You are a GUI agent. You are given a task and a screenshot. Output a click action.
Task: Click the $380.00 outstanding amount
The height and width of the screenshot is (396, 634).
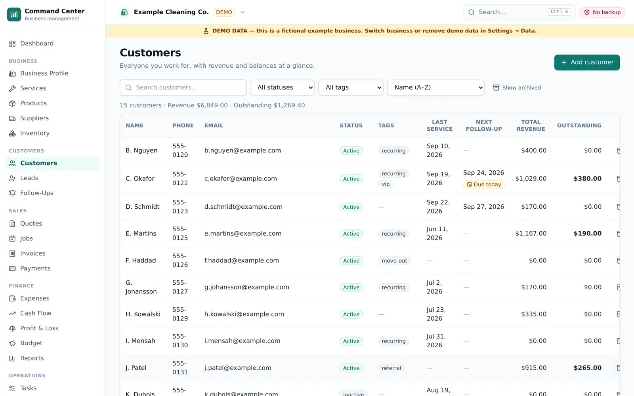[587, 179]
